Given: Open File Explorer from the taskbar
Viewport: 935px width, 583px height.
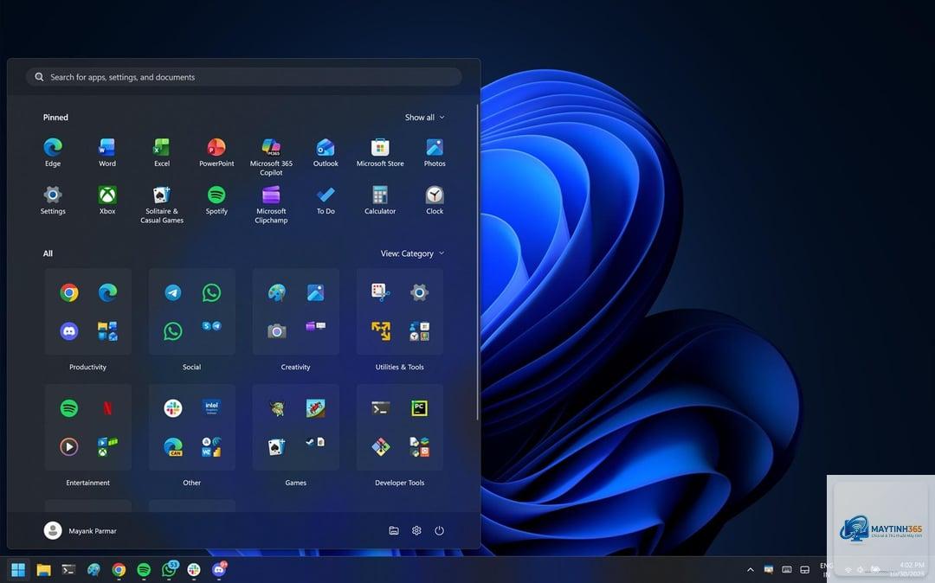Looking at the screenshot, I should (43, 570).
